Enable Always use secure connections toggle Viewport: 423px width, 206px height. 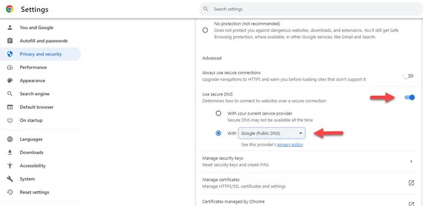(408, 76)
